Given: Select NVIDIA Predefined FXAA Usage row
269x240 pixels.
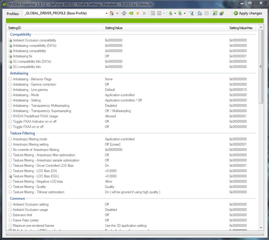Looking at the screenshot, I should 132,116.
